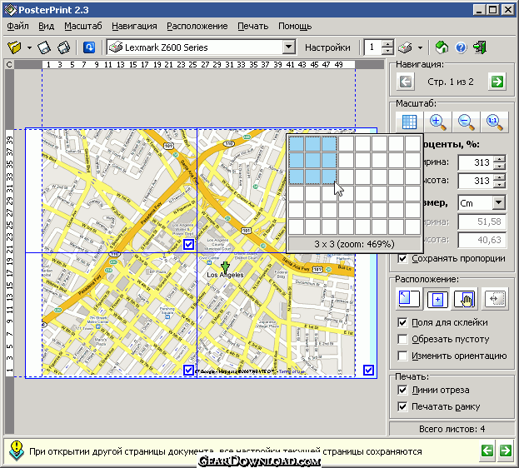This screenshot has height=468, width=519.
Task: Toggle Печатать рамку checkbox
Action: 402,406
